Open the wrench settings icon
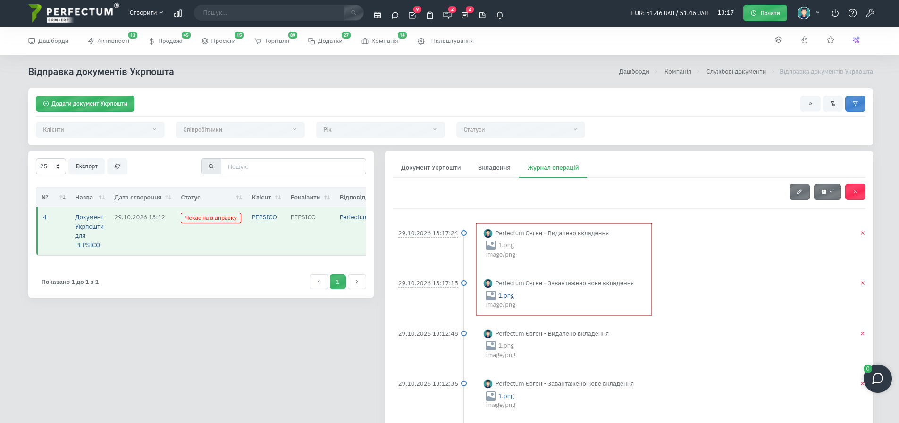Screen dimensions: 899x423 click(x=870, y=13)
